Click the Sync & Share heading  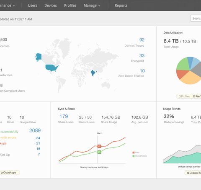(67, 109)
